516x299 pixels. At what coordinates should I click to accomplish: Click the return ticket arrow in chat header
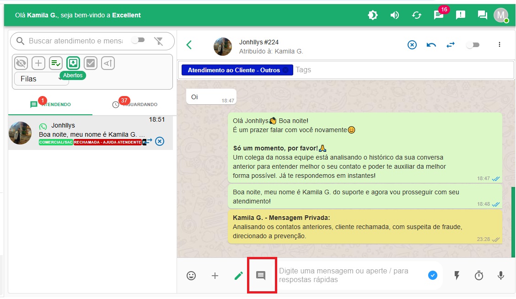(x=431, y=45)
